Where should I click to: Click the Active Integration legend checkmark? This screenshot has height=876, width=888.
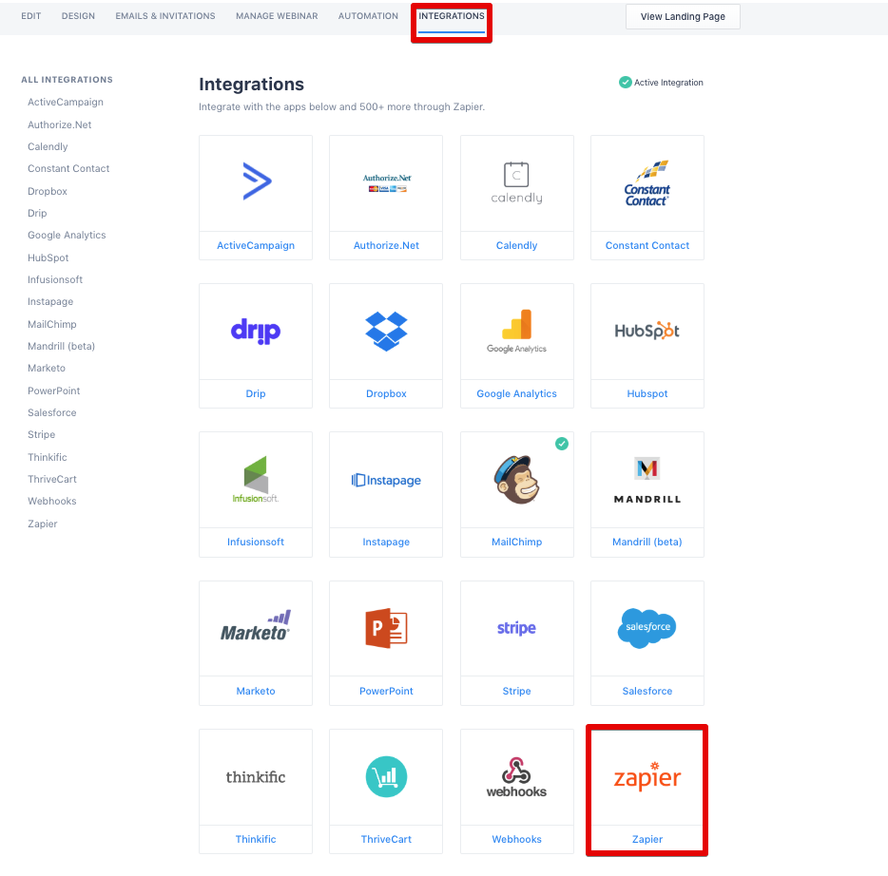(x=626, y=82)
